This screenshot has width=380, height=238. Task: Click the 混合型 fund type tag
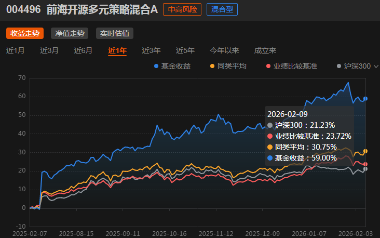click(x=222, y=9)
